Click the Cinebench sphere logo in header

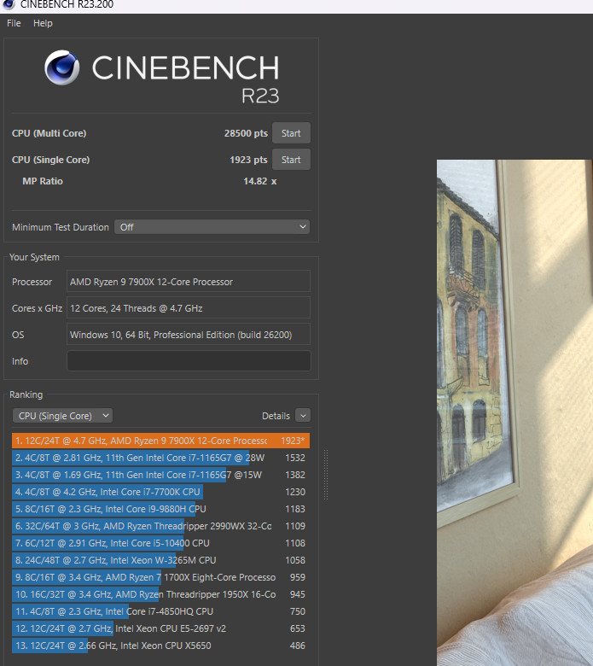(x=62, y=67)
